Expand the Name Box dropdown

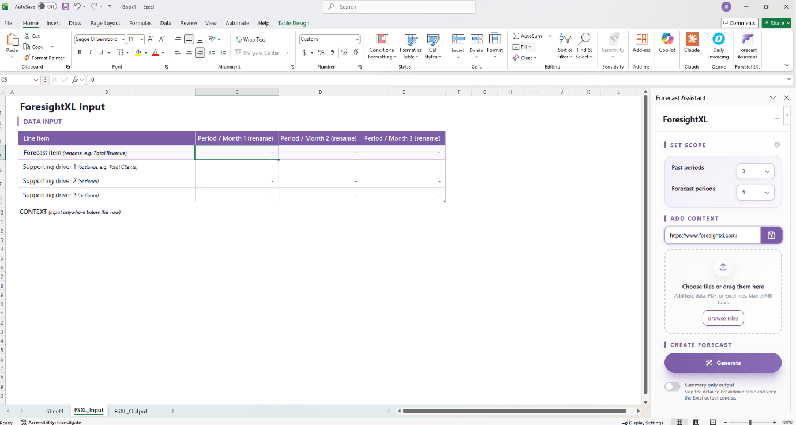pyautogui.click(x=36, y=80)
